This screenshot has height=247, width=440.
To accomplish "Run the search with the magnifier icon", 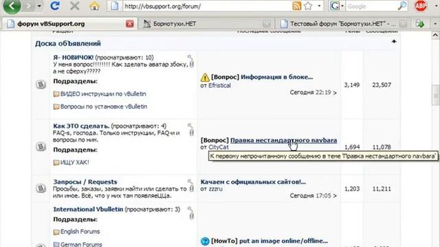I will point(402,6).
